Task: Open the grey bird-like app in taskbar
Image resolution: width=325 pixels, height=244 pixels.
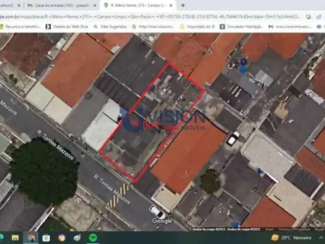Action: 77,238
